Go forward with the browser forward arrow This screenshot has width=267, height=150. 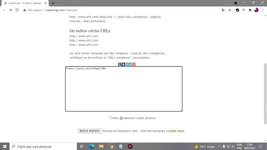point(10,10)
